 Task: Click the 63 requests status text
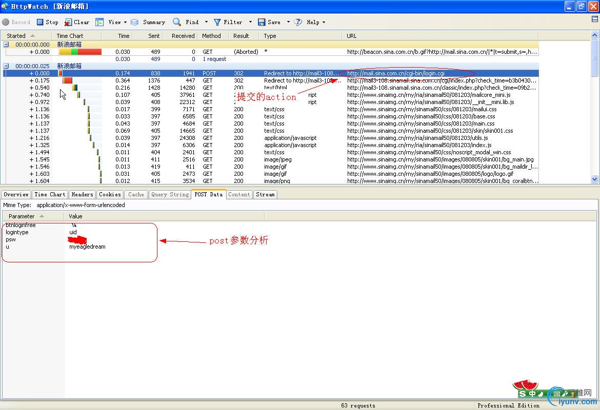pos(358,405)
